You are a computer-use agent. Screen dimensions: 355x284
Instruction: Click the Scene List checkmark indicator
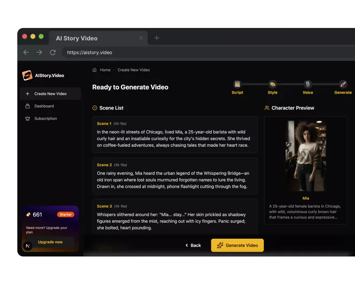[96, 108]
